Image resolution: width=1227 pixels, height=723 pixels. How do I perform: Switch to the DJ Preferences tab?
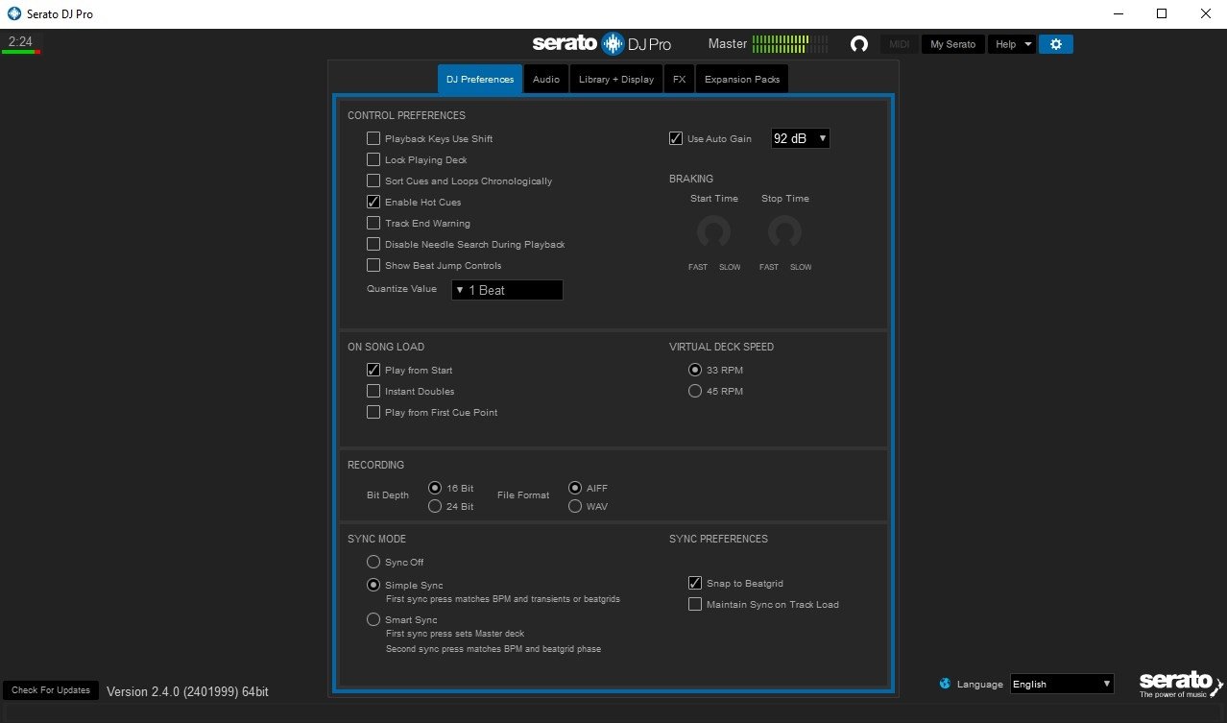pyautogui.click(x=480, y=79)
